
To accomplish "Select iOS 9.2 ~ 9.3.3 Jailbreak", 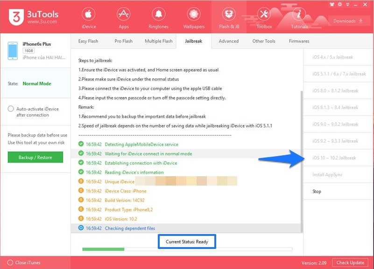I will point(338,141).
